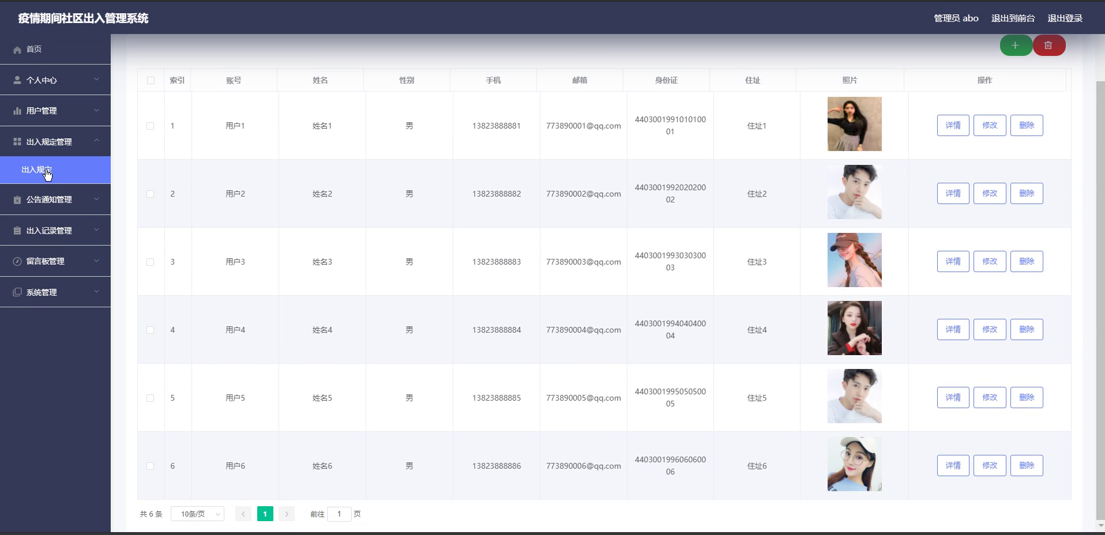Image resolution: width=1105 pixels, height=535 pixels.
Task: Click the clipboard icon beside 出入记录管理
Action: pyautogui.click(x=17, y=231)
